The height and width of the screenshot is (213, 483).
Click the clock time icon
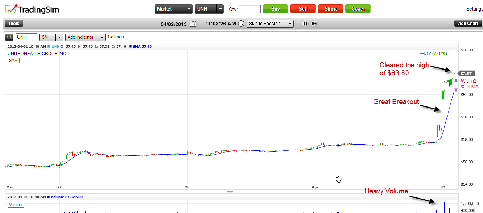pyautogui.click(x=241, y=24)
